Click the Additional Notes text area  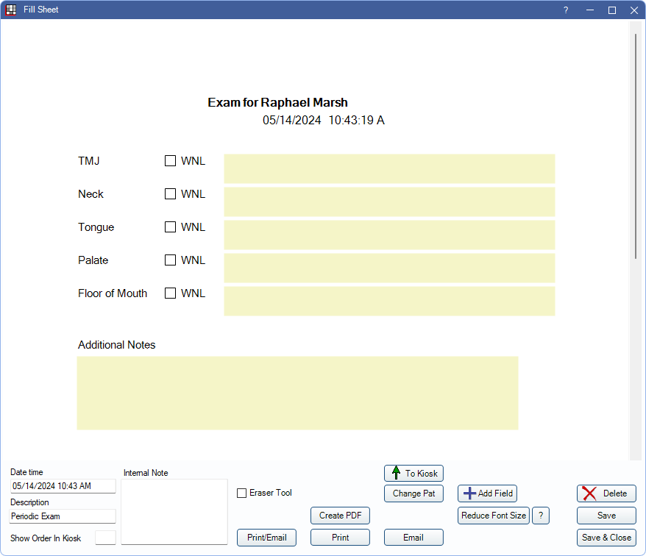(x=297, y=393)
